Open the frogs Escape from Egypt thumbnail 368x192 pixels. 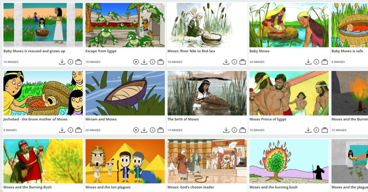(x=125, y=25)
